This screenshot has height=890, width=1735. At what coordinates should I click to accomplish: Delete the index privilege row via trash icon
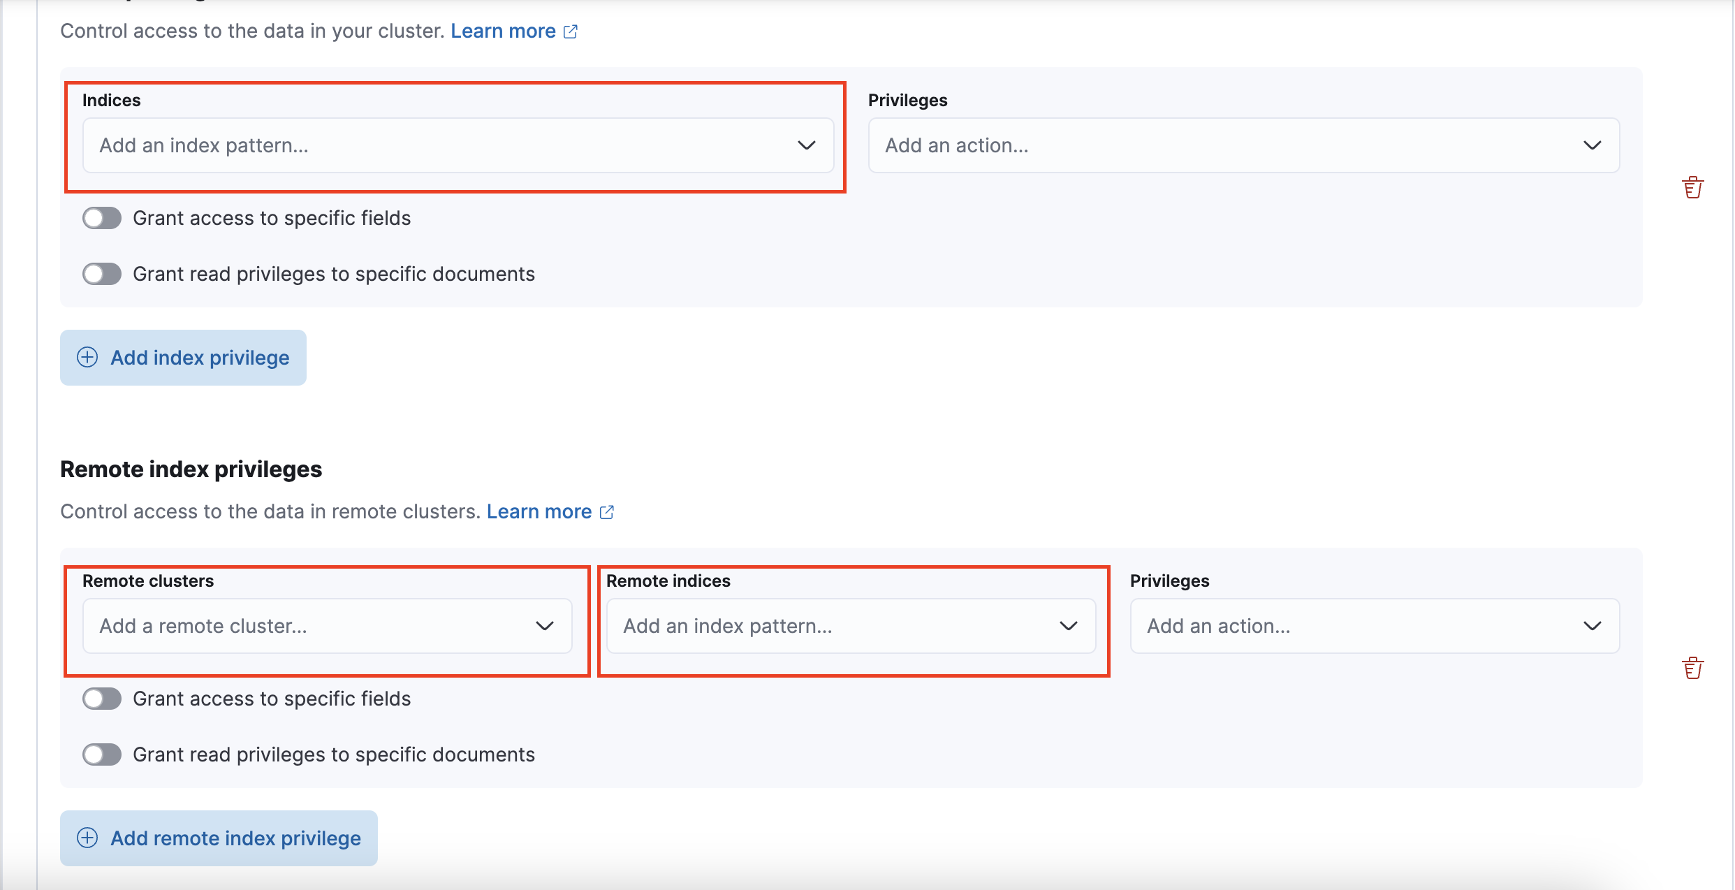tap(1692, 187)
